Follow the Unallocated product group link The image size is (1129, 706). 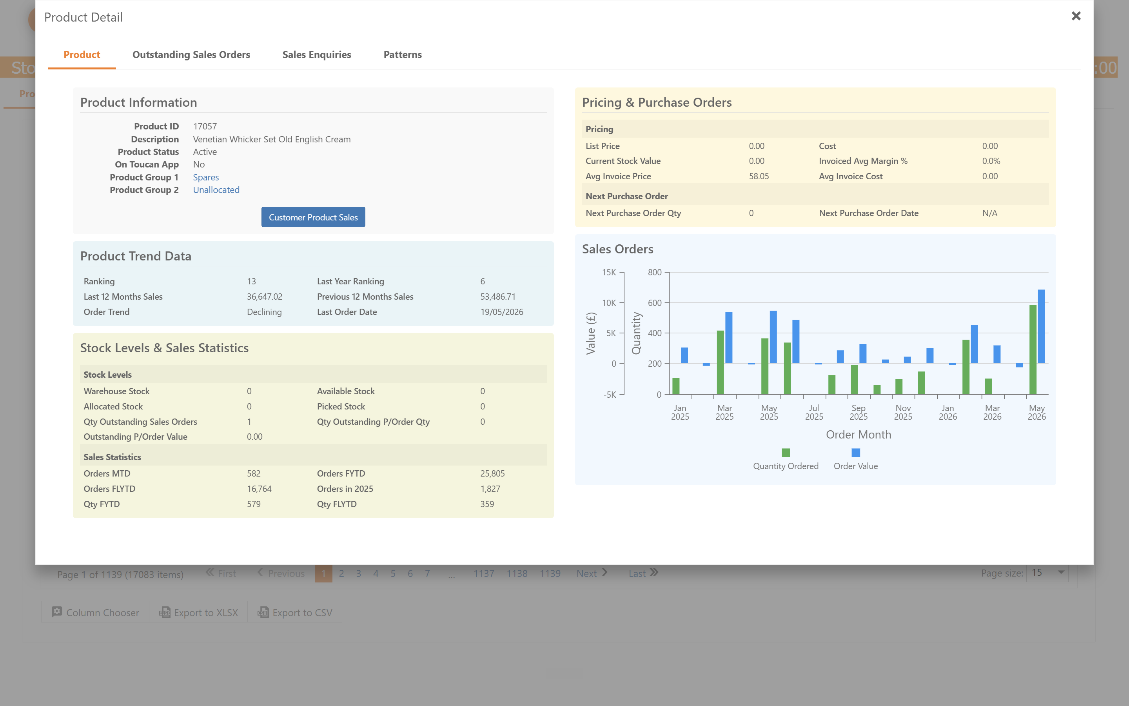point(216,190)
